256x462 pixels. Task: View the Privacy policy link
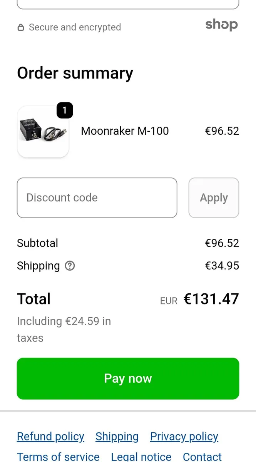pyautogui.click(x=184, y=437)
